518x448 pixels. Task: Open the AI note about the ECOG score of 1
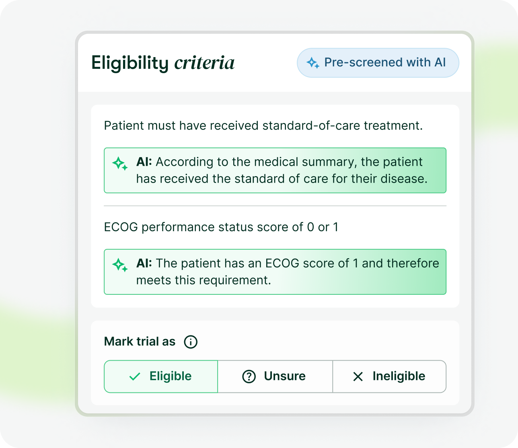click(x=287, y=272)
